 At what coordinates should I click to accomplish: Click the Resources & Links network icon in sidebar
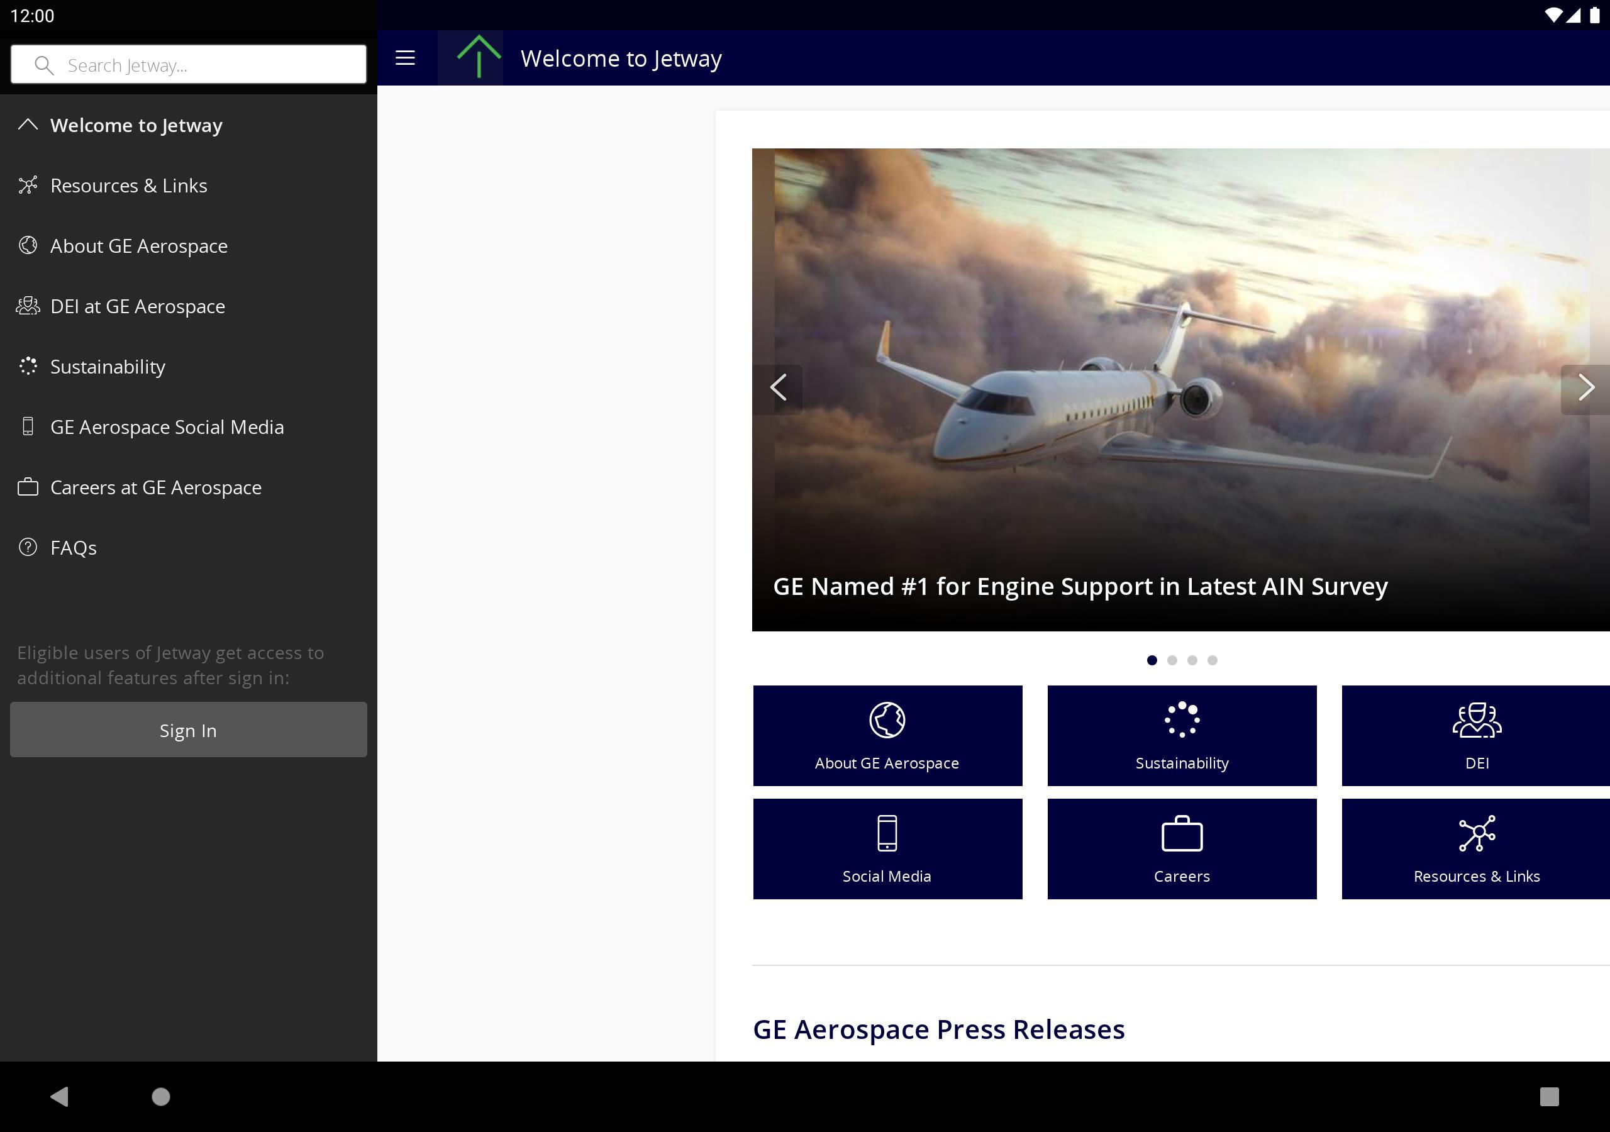(x=28, y=185)
